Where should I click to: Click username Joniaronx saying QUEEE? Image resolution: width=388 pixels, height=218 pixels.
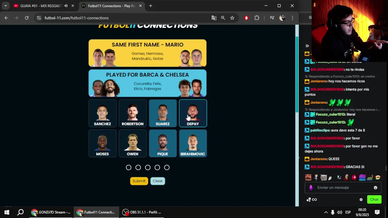[319, 159]
